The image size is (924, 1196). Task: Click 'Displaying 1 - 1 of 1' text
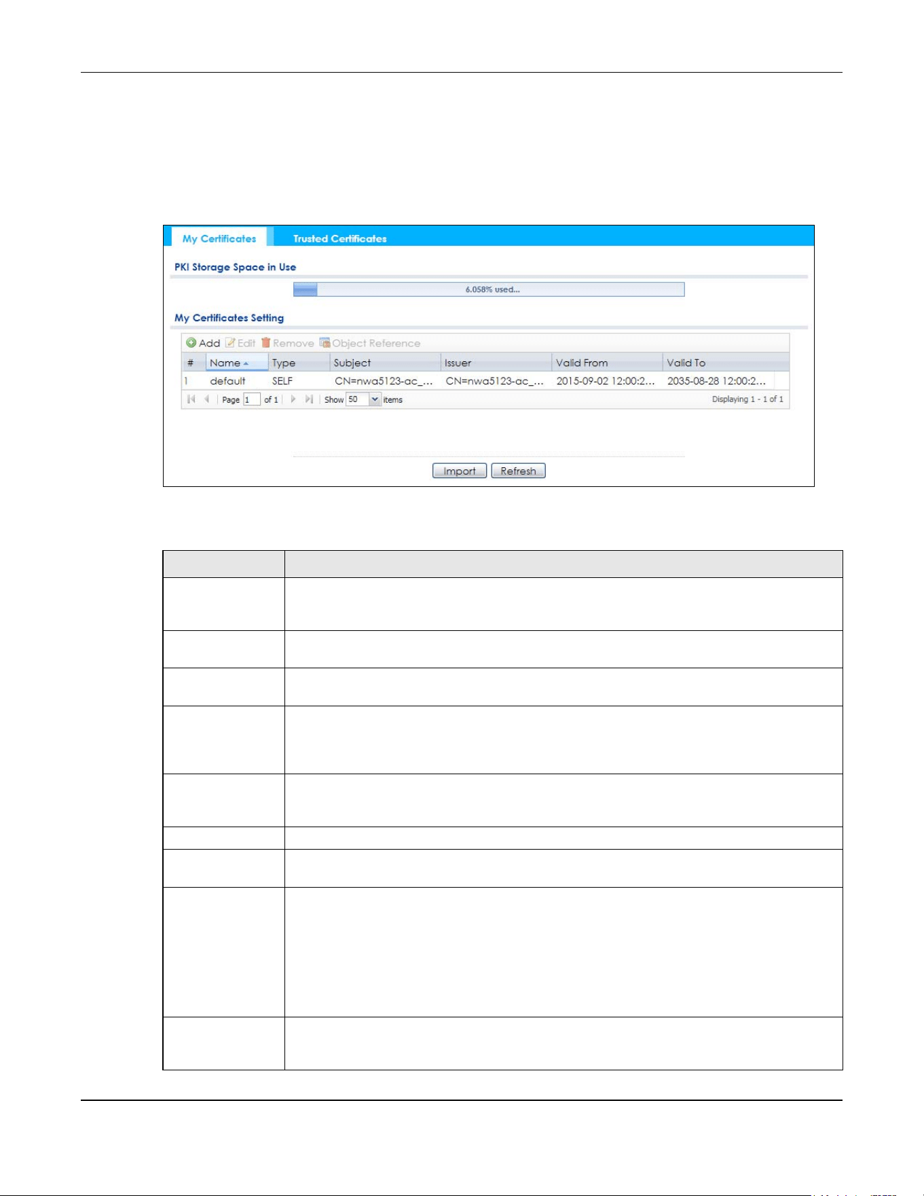click(747, 399)
